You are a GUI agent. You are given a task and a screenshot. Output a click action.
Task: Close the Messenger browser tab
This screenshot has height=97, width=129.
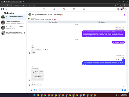pyautogui.click(x=21, y=2)
